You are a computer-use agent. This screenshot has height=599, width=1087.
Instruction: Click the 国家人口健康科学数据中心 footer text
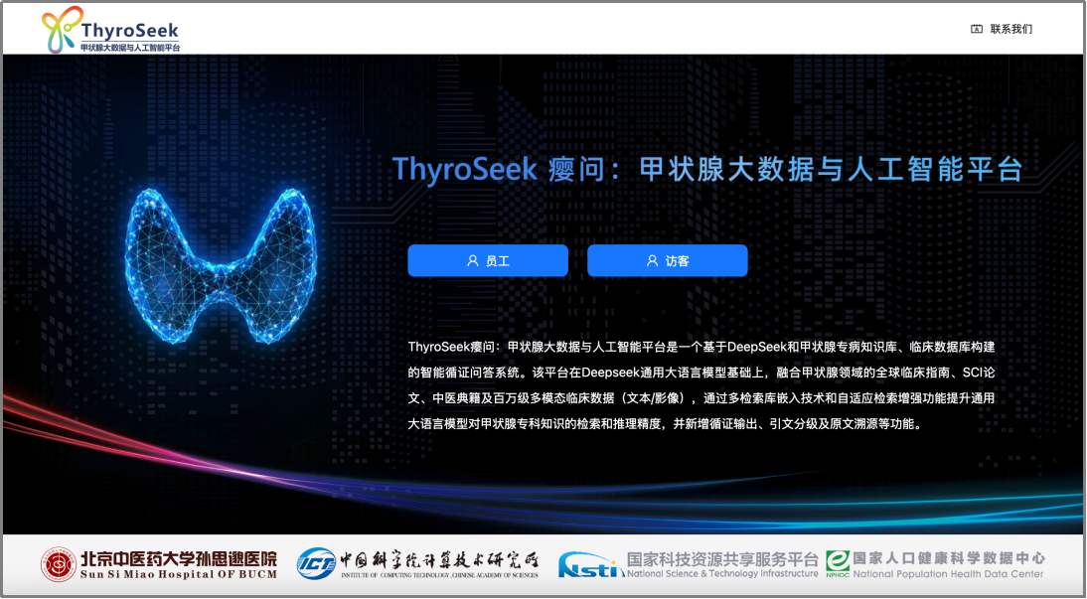coord(949,559)
